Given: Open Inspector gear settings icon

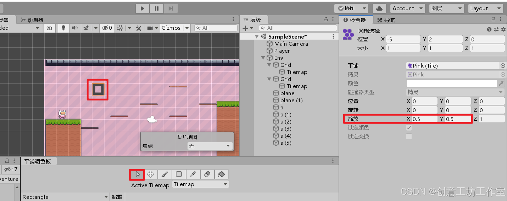Looking at the screenshot, I should click(502, 30).
